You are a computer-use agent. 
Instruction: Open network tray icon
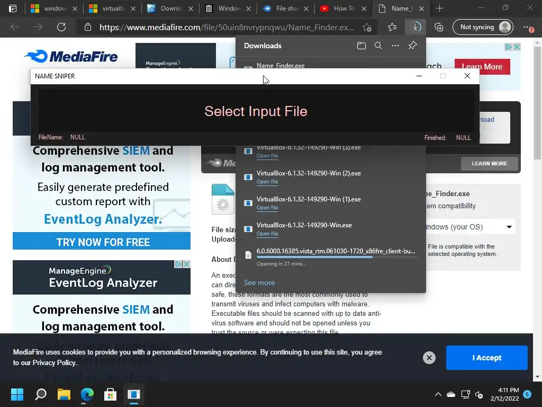(465, 394)
